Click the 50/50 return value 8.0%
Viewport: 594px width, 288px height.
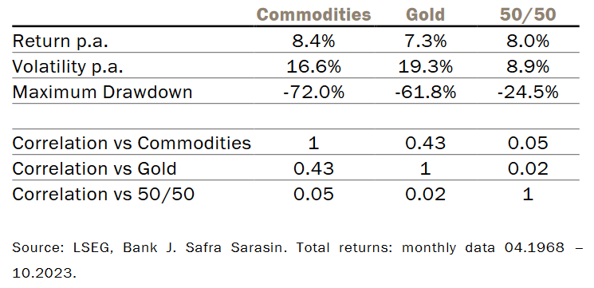point(528,41)
